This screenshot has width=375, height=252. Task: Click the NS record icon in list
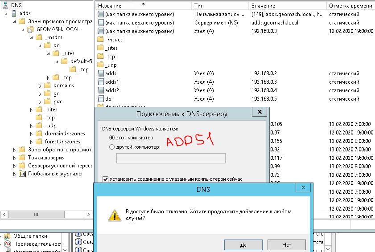pos(101,23)
